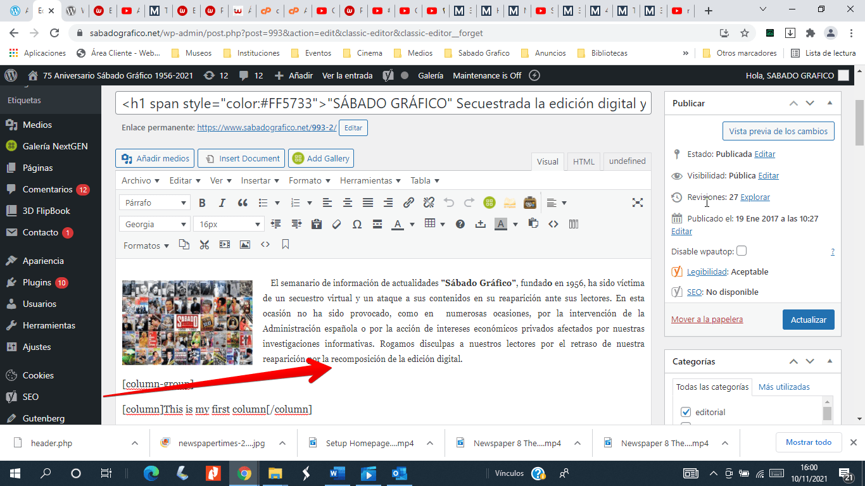
Task: Switch to Más utilizadas categories tab
Action: click(x=784, y=387)
